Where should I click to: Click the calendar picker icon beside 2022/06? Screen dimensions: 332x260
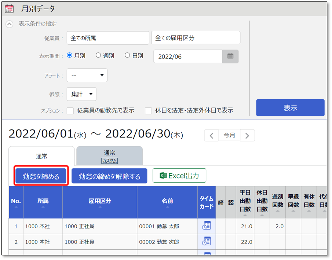coord(230,56)
